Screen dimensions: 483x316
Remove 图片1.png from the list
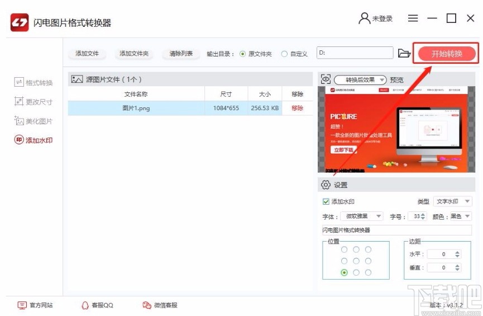pyautogui.click(x=297, y=108)
